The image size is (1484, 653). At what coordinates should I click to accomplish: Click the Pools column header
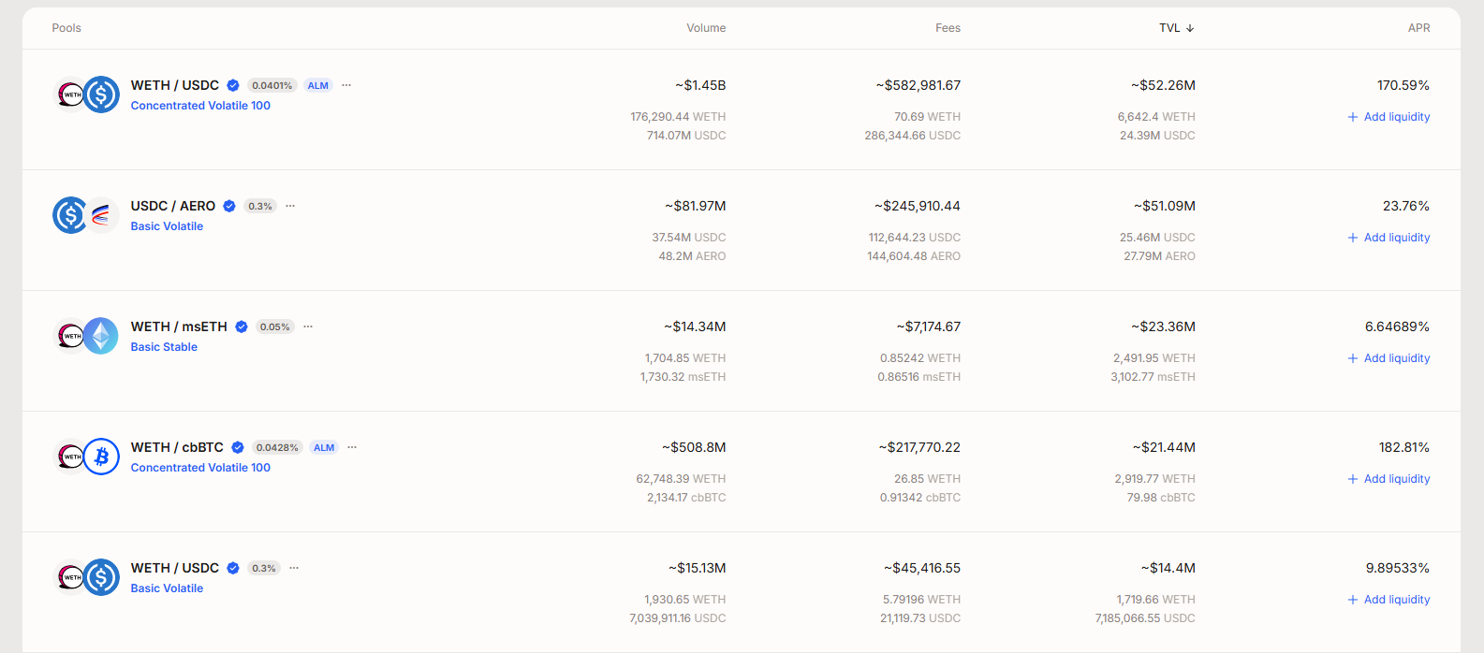coord(66,28)
